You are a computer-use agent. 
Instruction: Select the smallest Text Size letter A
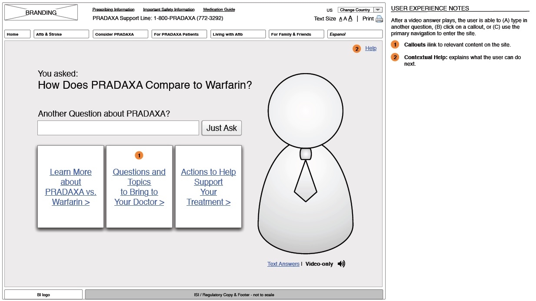coord(340,19)
